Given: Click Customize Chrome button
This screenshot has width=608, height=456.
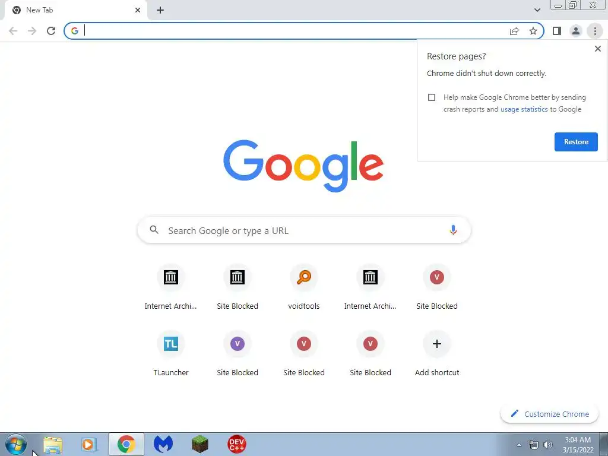Looking at the screenshot, I should [549, 414].
